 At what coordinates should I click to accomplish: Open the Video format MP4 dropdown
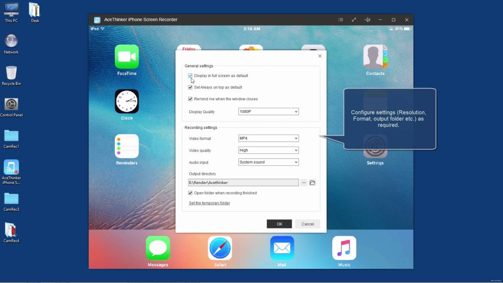[x=268, y=138]
